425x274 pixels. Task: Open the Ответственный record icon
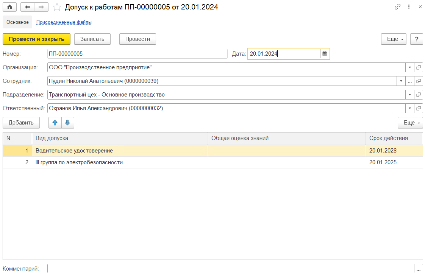pos(419,108)
